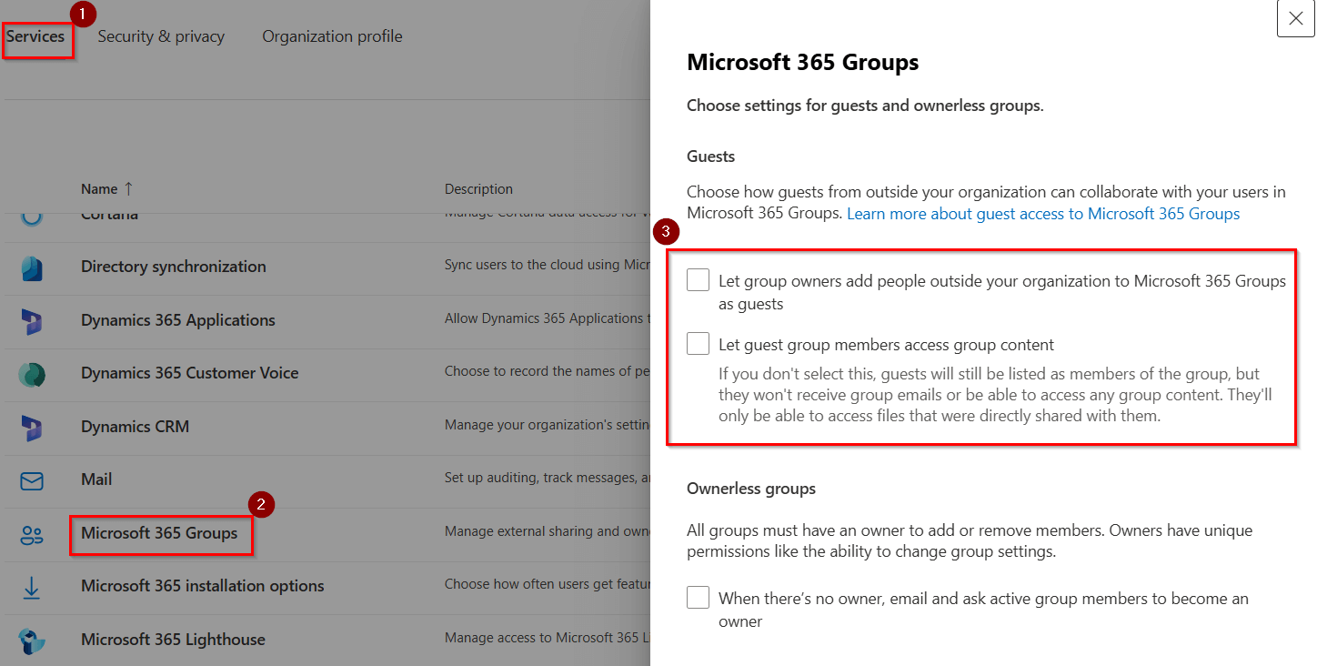Open the Security & privacy tab
Image resolution: width=1317 pixels, height=666 pixels.
click(161, 37)
